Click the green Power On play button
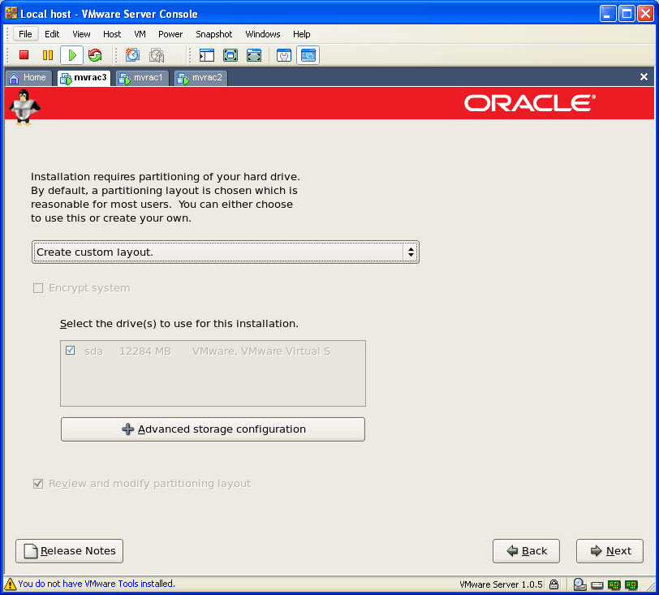This screenshot has height=595, width=659. click(x=71, y=55)
